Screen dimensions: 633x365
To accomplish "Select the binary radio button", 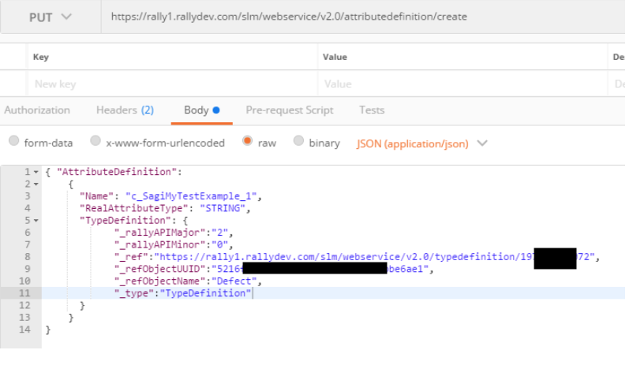I will tap(298, 141).
